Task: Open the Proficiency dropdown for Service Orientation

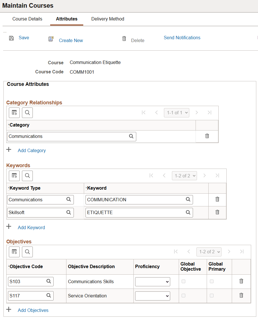Action: tap(153, 296)
